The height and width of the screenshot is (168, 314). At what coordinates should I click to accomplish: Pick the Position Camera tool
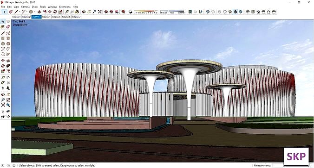coord(3,112)
